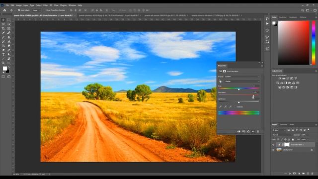Open the search icon at top right
This screenshot has height=179, width=318.
pos(303,10)
